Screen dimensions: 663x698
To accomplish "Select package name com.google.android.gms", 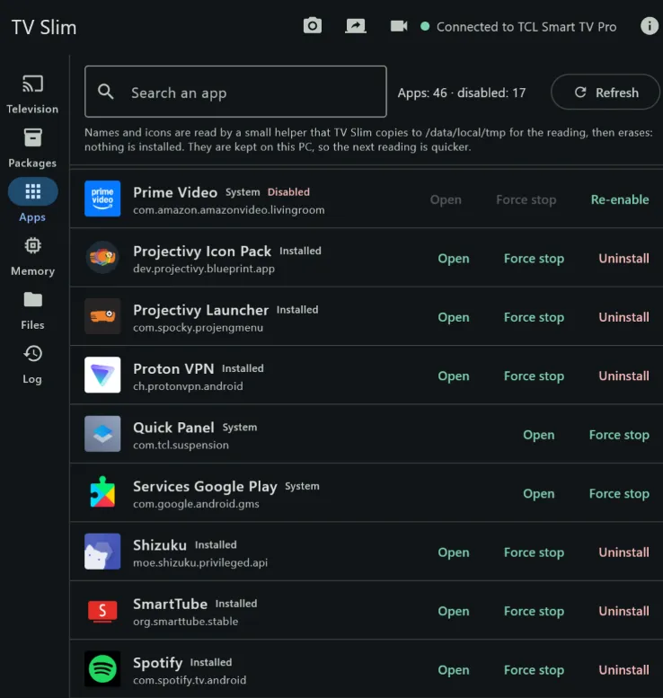I will [196, 503].
